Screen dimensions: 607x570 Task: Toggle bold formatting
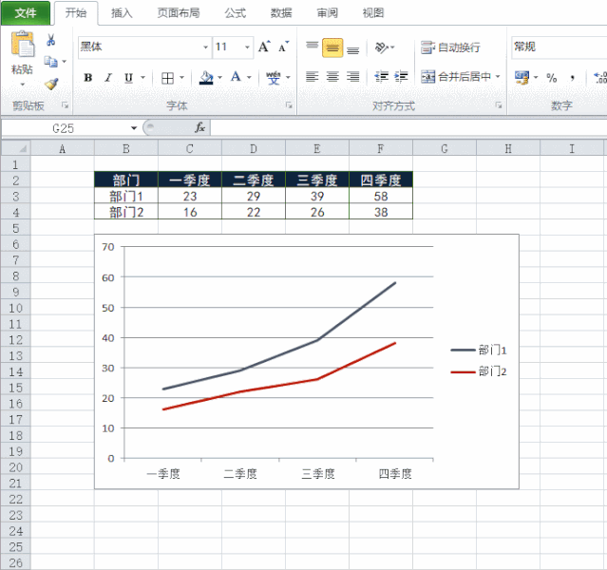tap(88, 78)
